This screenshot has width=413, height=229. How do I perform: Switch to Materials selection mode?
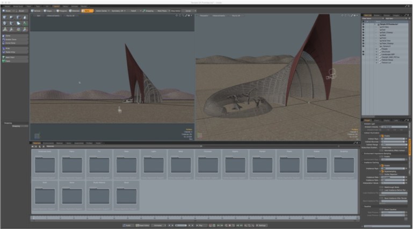tap(75, 11)
